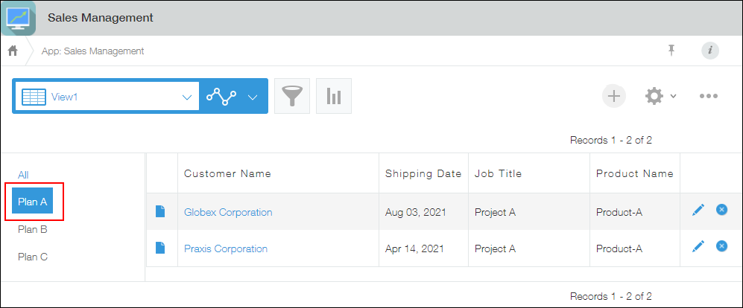Open the more options ellipsis menu

708,96
